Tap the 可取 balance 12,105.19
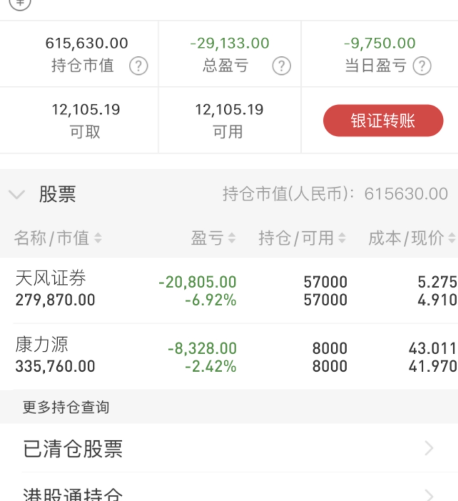Screen dimensions: 458x501 pyautogui.click(x=86, y=110)
